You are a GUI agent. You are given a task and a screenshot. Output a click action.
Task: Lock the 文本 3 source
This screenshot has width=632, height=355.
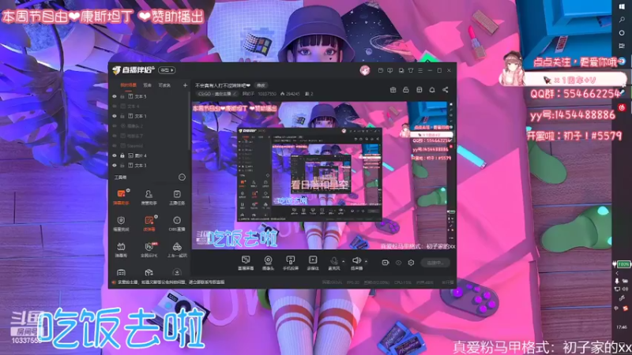[122, 165]
